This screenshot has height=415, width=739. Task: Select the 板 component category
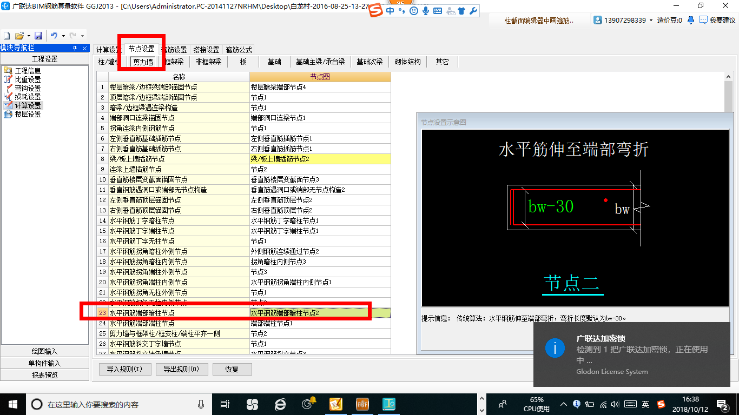(243, 62)
